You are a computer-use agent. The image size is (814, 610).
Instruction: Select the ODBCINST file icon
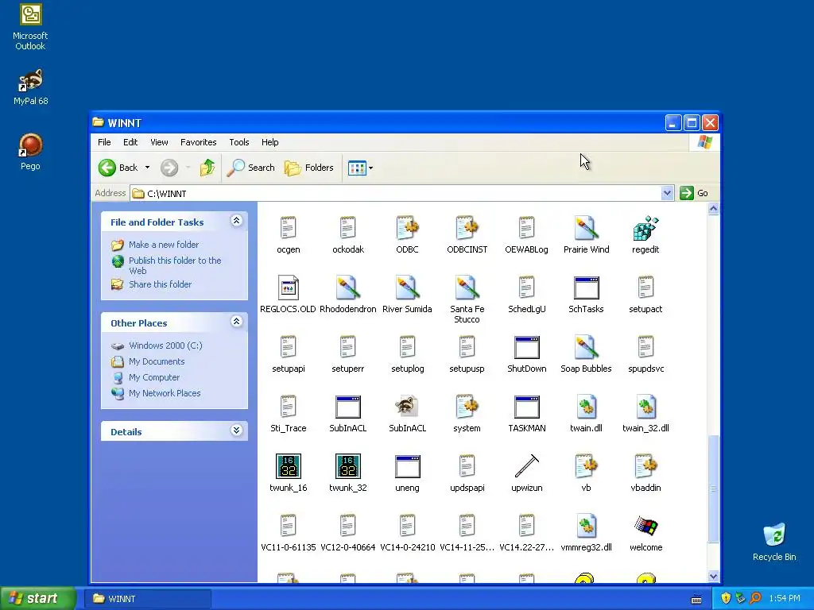point(467,228)
